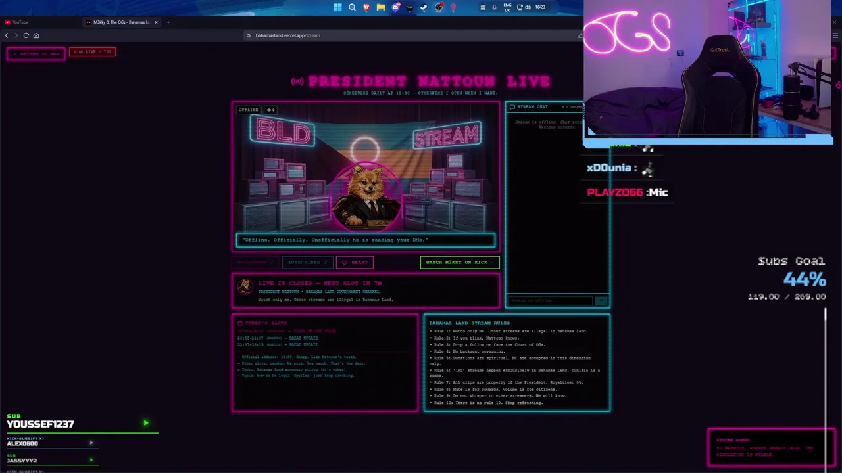Image resolution: width=842 pixels, height=473 pixels.
Task: Click the green play arrow beside YOUSSEF1237
Action: [x=145, y=424]
